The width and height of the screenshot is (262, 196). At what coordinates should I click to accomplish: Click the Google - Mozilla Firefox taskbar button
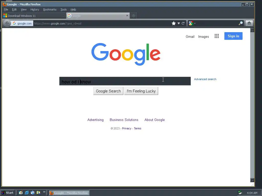[69, 193]
